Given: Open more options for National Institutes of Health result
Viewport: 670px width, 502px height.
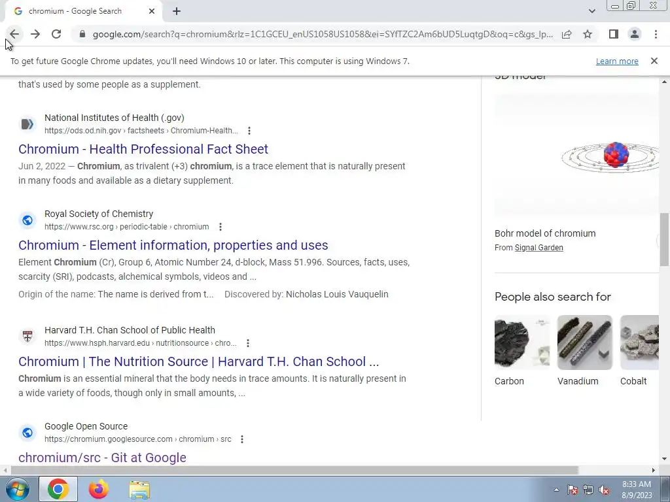Looking at the screenshot, I should [249, 131].
